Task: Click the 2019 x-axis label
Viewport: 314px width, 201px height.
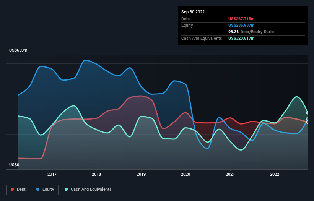Action: [x=141, y=174]
